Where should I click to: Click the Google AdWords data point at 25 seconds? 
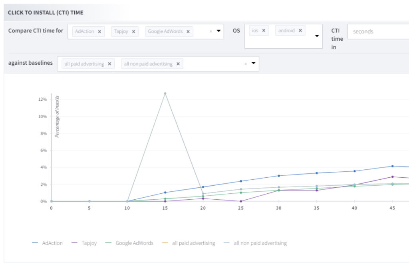[x=241, y=193]
